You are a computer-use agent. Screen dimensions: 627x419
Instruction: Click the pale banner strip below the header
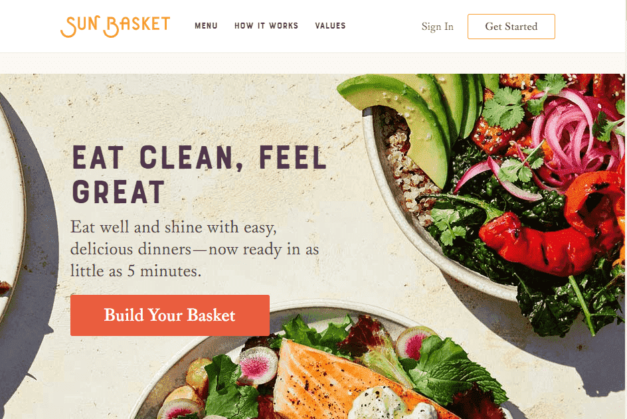(312, 63)
